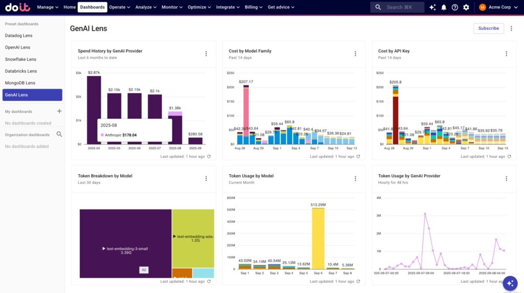Open the Acme Corp account menu
524x293 pixels.
[497, 7]
